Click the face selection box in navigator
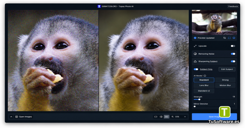Screen dimensions: 245x128 pyautogui.click(x=214, y=19)
